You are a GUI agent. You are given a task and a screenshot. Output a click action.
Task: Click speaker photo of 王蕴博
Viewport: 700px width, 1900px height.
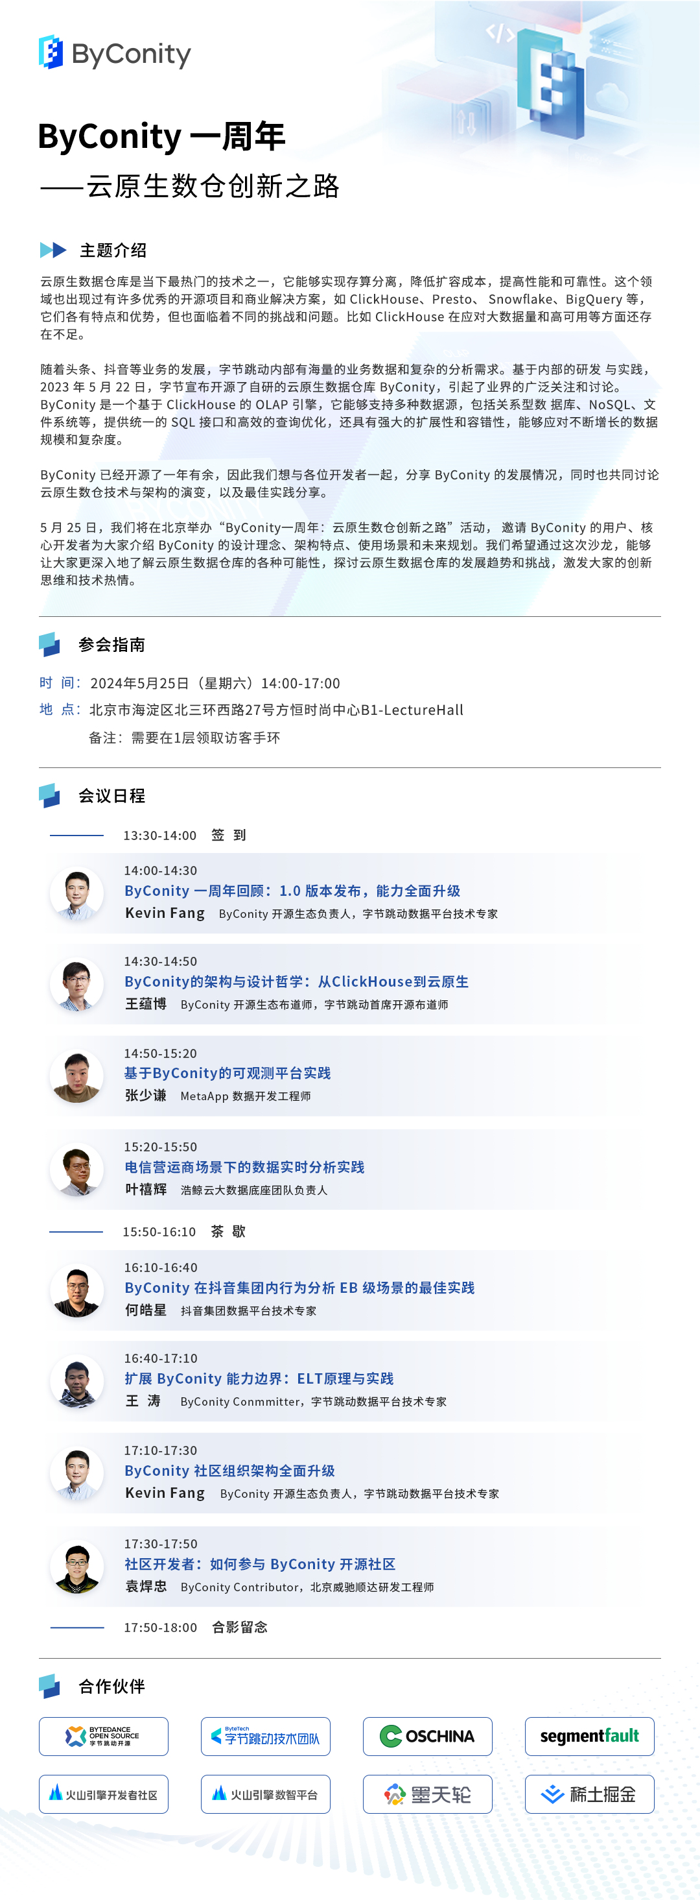point(76,984)
